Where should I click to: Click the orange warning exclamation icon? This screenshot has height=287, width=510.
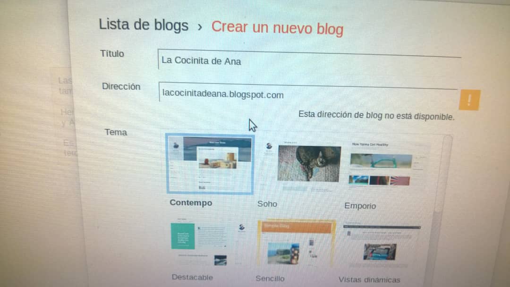click(469, 100)
